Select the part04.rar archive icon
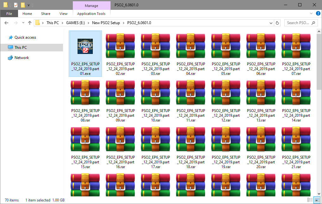Image resolution: width=322 pixels, height=204 pixels. [191, 46]
